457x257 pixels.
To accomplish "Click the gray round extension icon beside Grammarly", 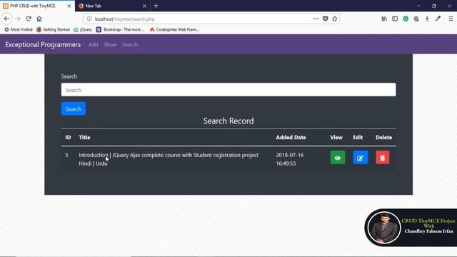I will (416, 19).
